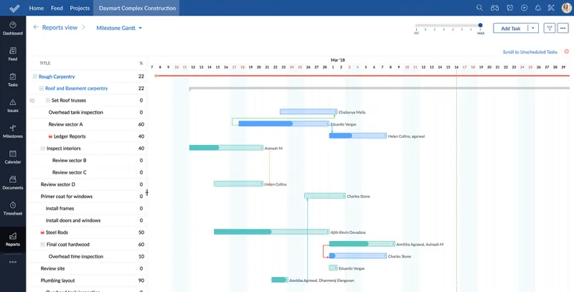Click the Review sector D Gantt bar
574x292 pixels.
239,184
